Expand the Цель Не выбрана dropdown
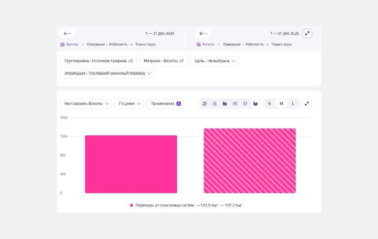This screenshot has height=239, width=378. coord(215,61)
